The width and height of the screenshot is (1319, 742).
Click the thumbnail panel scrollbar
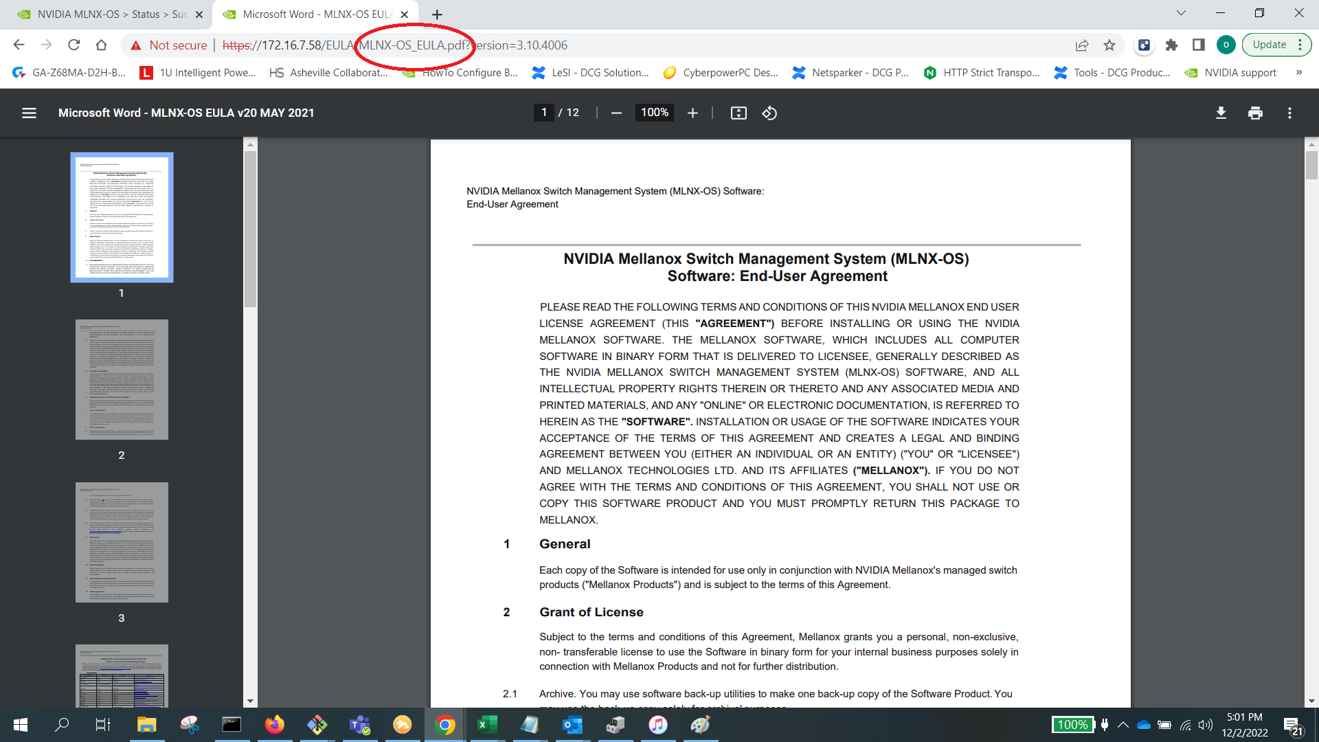coord(250,229)
